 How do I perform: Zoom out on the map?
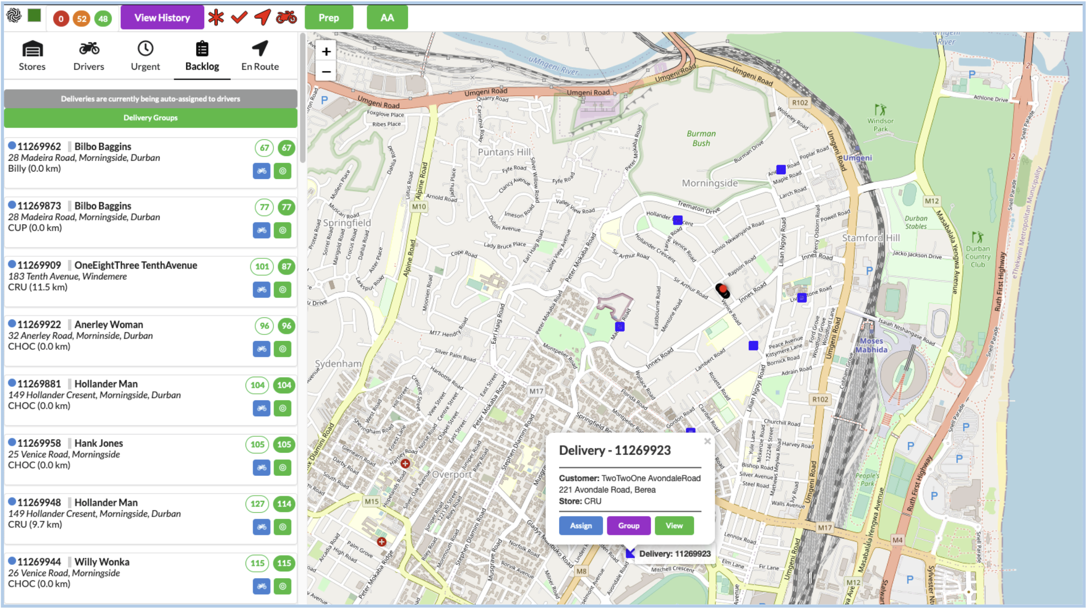coord(326,72)
